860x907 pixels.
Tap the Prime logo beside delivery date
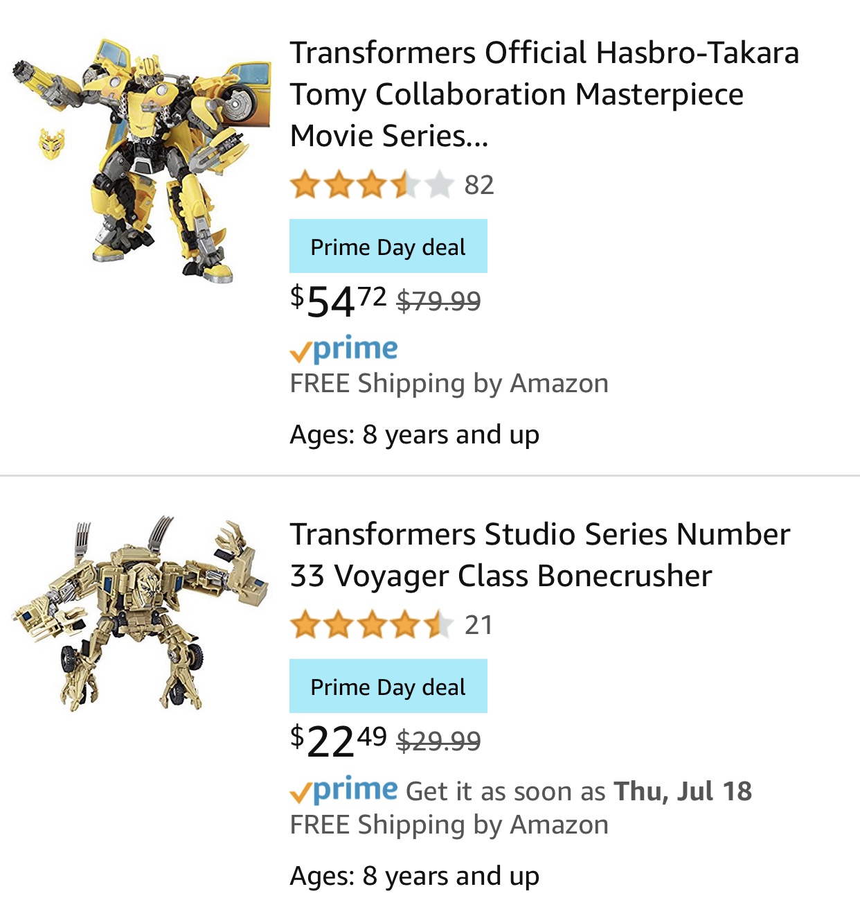(344, 790)
